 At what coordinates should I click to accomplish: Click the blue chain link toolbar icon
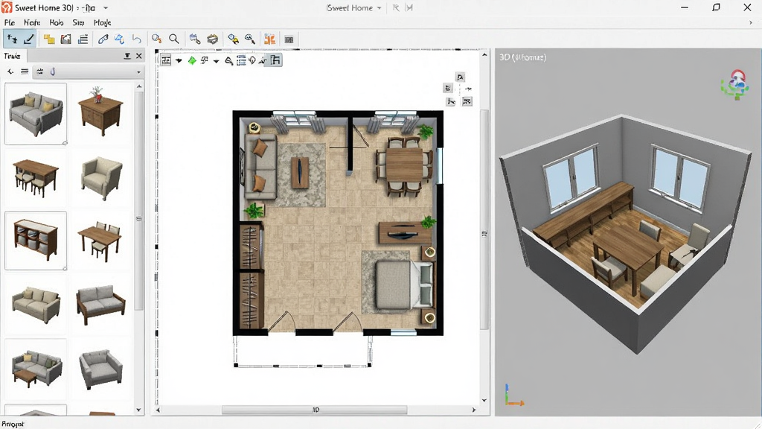(103, 39)
